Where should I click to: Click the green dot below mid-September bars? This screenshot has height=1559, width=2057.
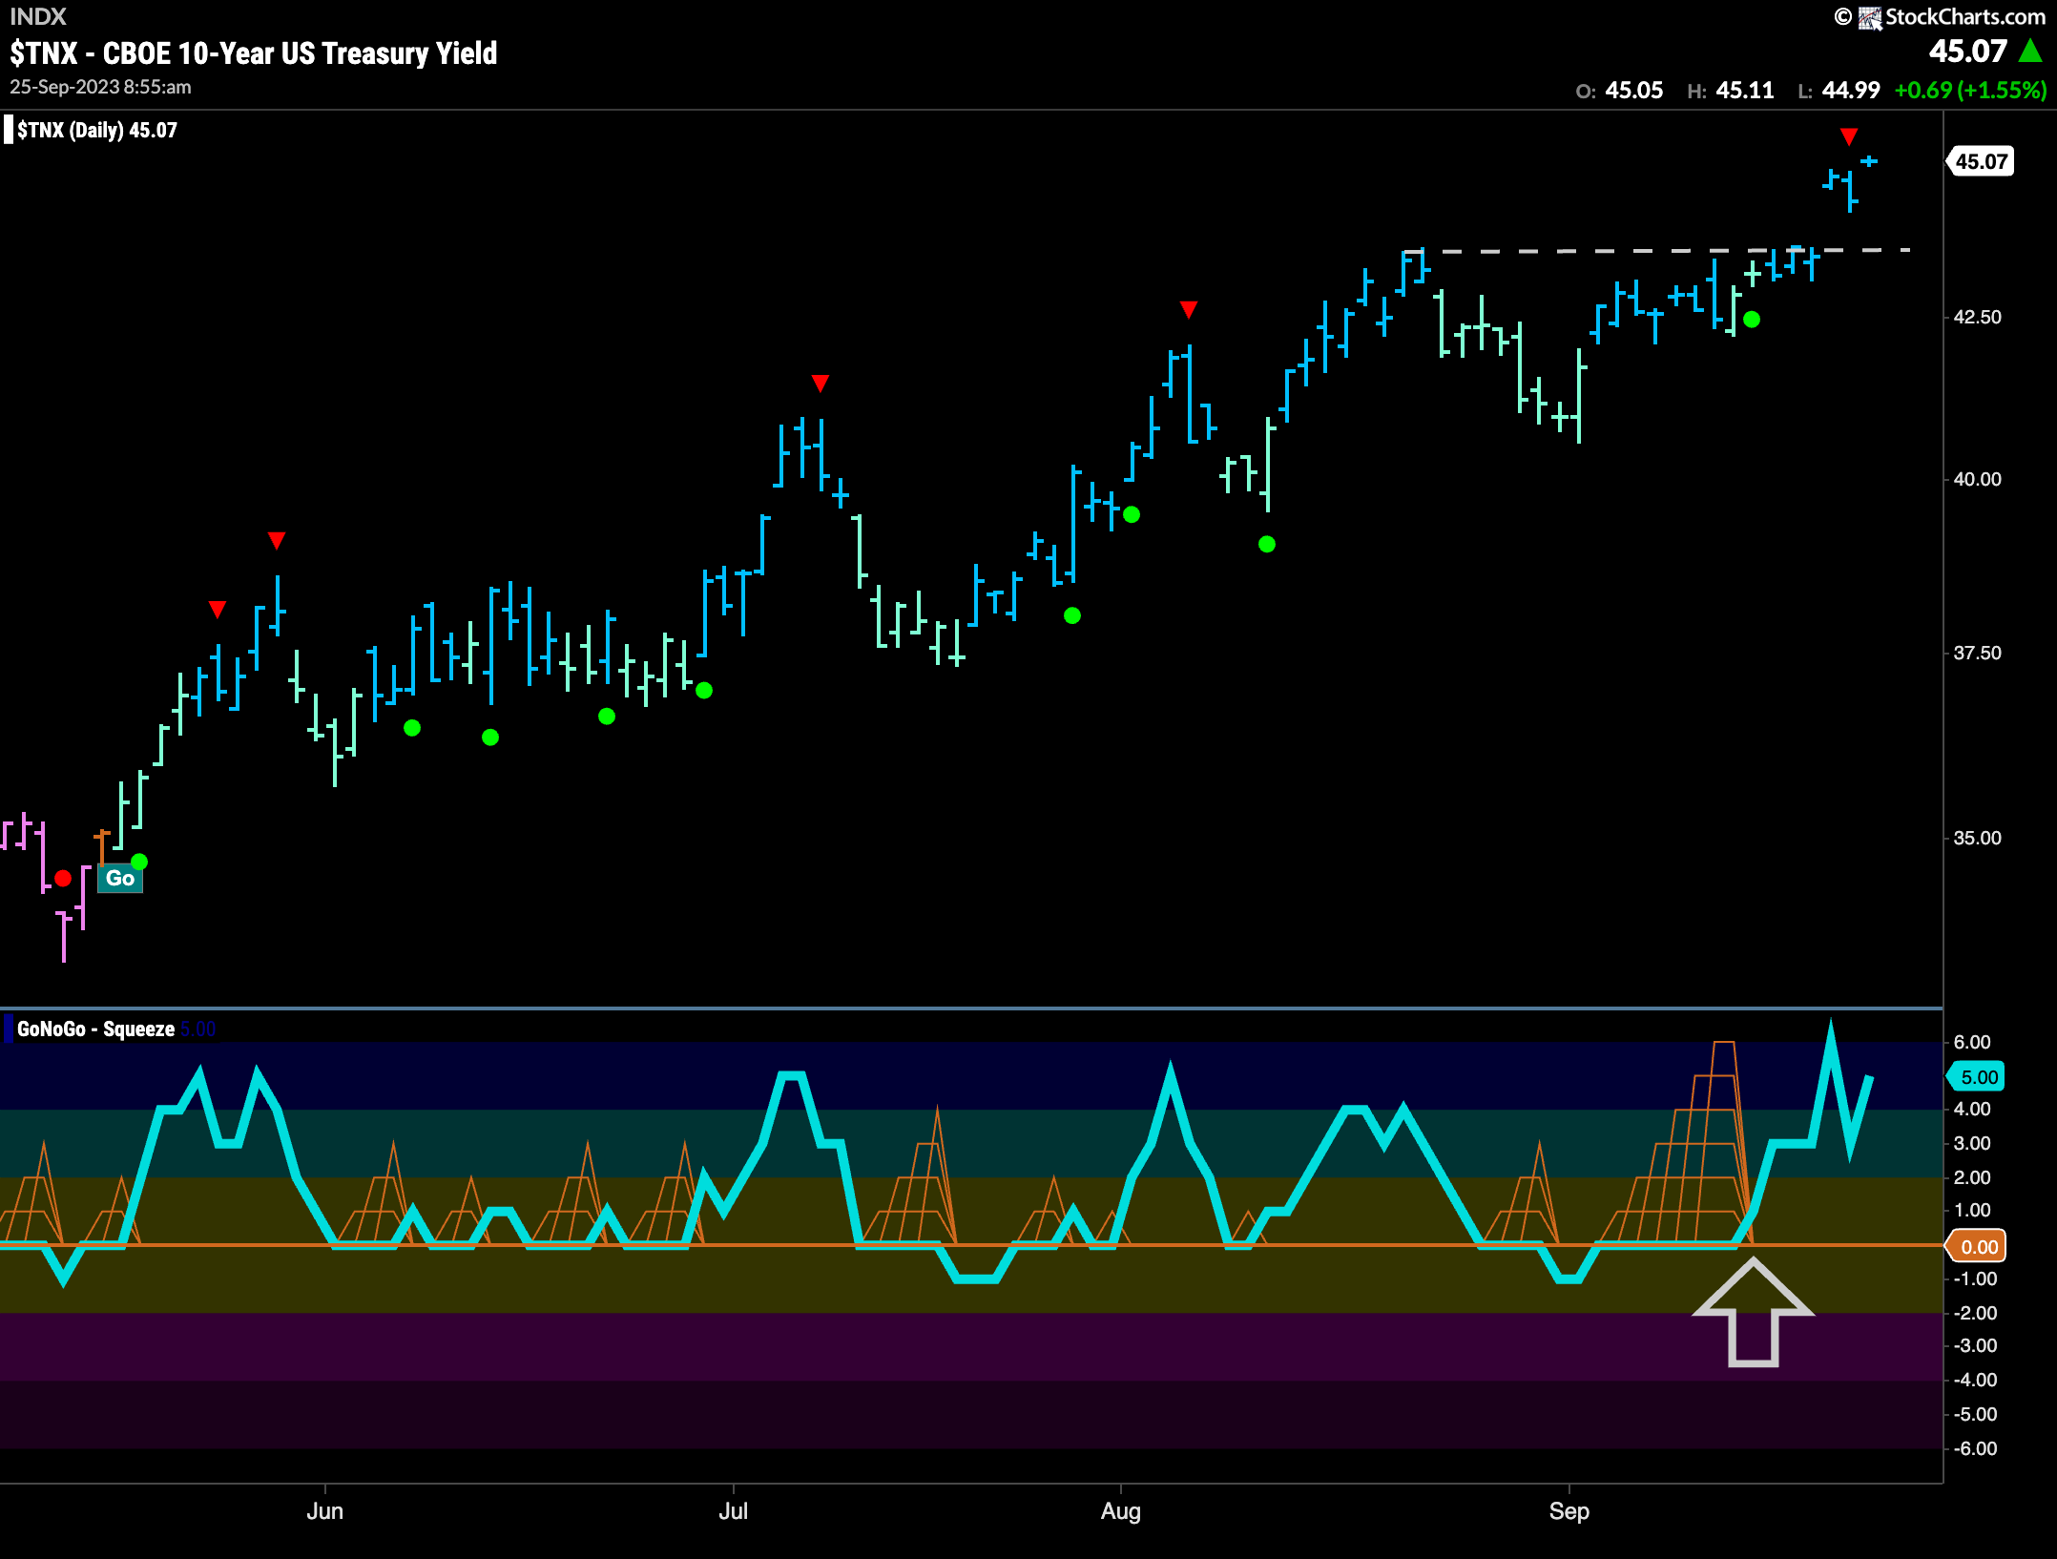click(x=1751, y=320)
